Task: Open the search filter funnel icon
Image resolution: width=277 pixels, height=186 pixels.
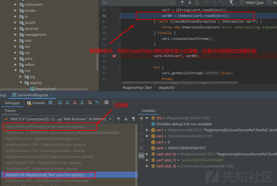Action: (231, 2)
